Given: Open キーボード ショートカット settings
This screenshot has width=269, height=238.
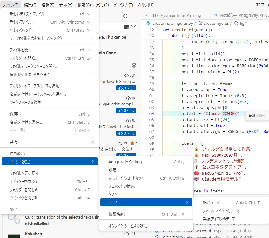Looking at the screenshot, I should [146, 178].
